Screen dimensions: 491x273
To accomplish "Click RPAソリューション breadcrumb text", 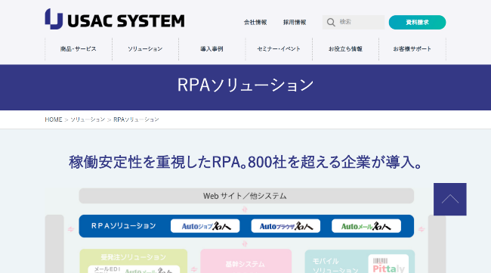I will (136, 119).
